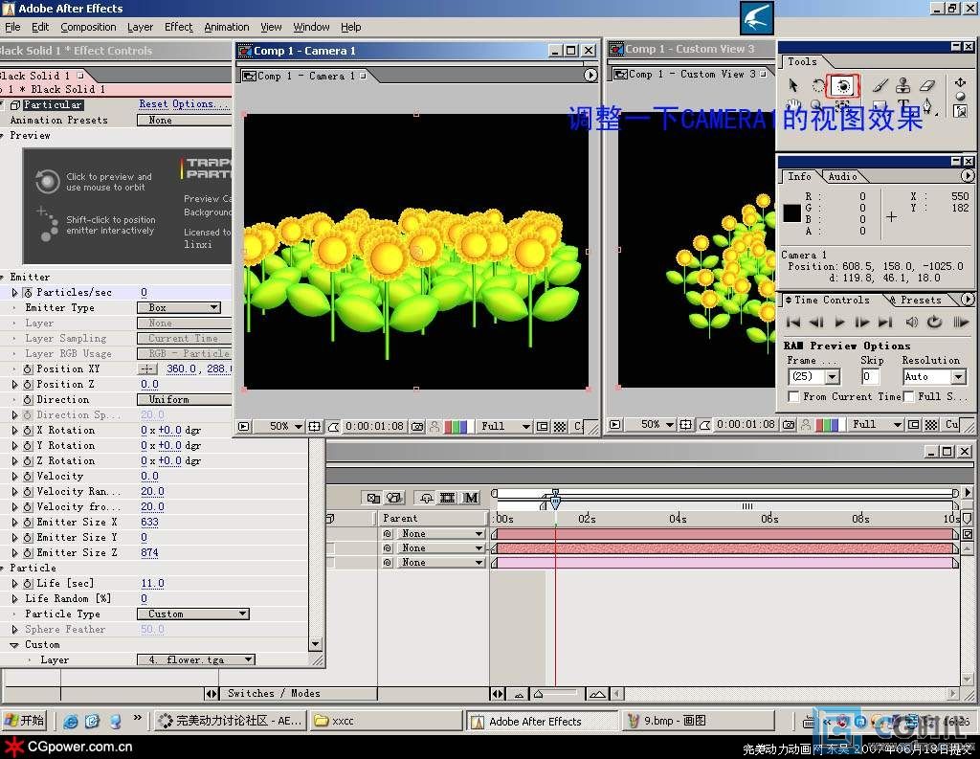This screenshot has height=759, width=980.
Task: Mute audio with the speaker icon
Action: pyautogui.click(x=912, y=323)
